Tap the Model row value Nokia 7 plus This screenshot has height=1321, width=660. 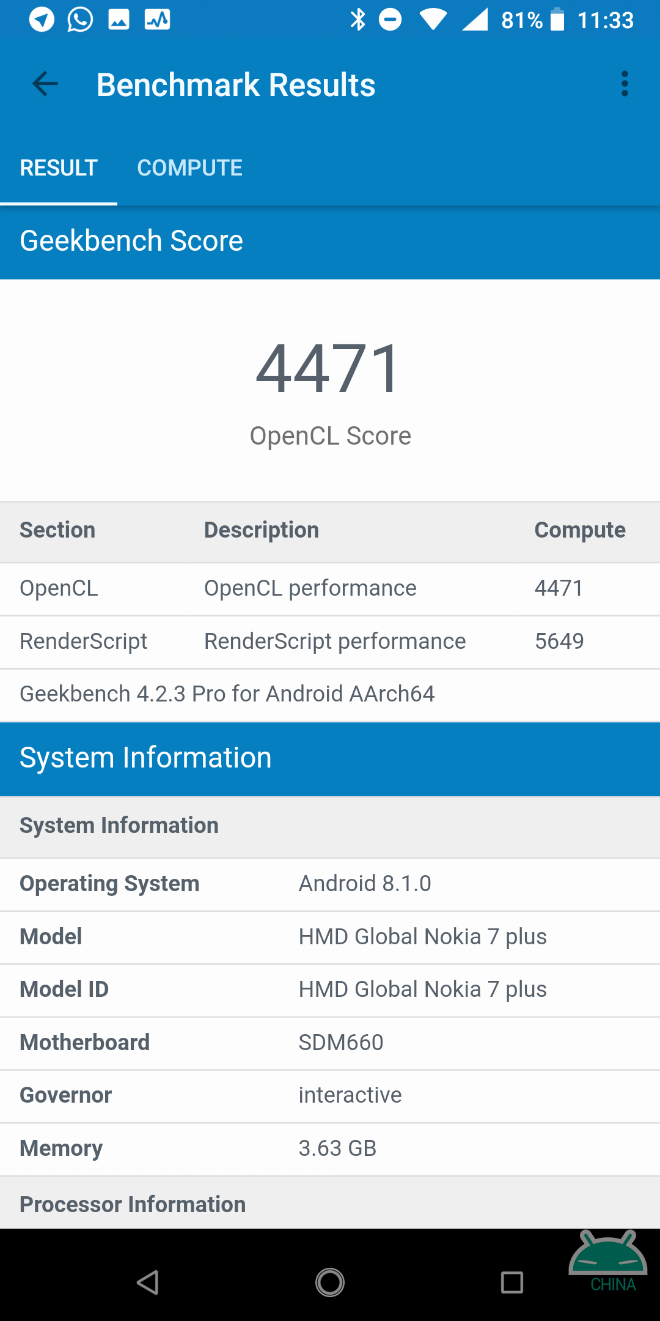pos(422,937)
